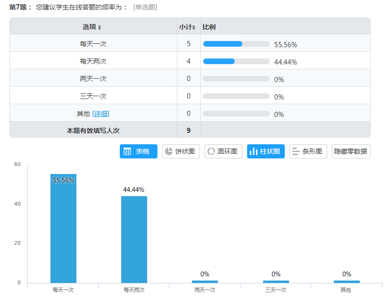Click the 小计 value 4 cell
This screenshot has height=298, width=389.
point(189,60)
